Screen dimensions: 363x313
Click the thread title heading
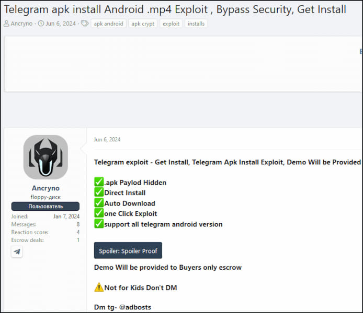175,10
